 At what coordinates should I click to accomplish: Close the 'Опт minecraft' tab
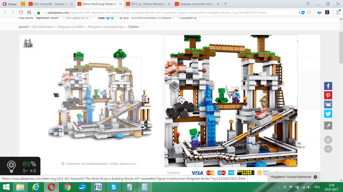click(x=72, y=4)
